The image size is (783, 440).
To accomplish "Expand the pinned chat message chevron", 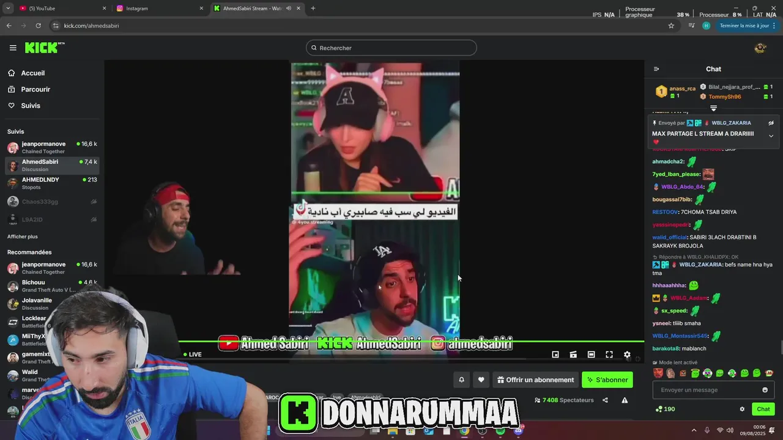I will [771, 136].
